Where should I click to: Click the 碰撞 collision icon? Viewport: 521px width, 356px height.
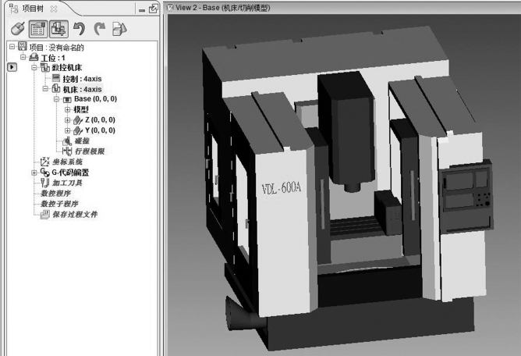click(67, 141)
